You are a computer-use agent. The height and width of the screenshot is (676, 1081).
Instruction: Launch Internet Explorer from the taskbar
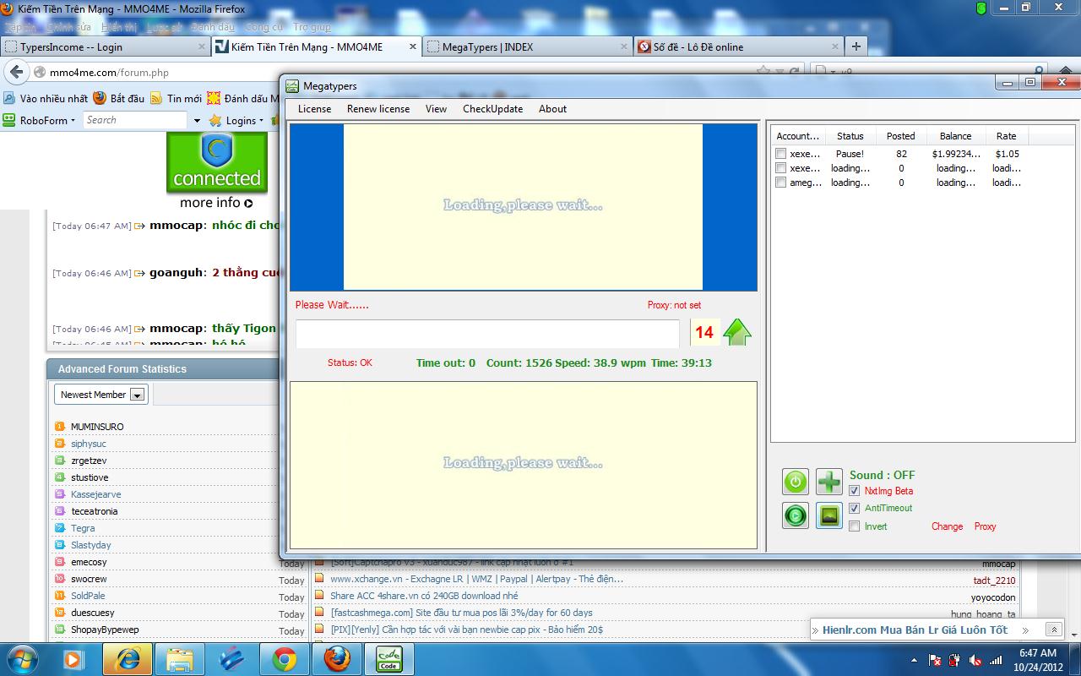tap(127, 658)
